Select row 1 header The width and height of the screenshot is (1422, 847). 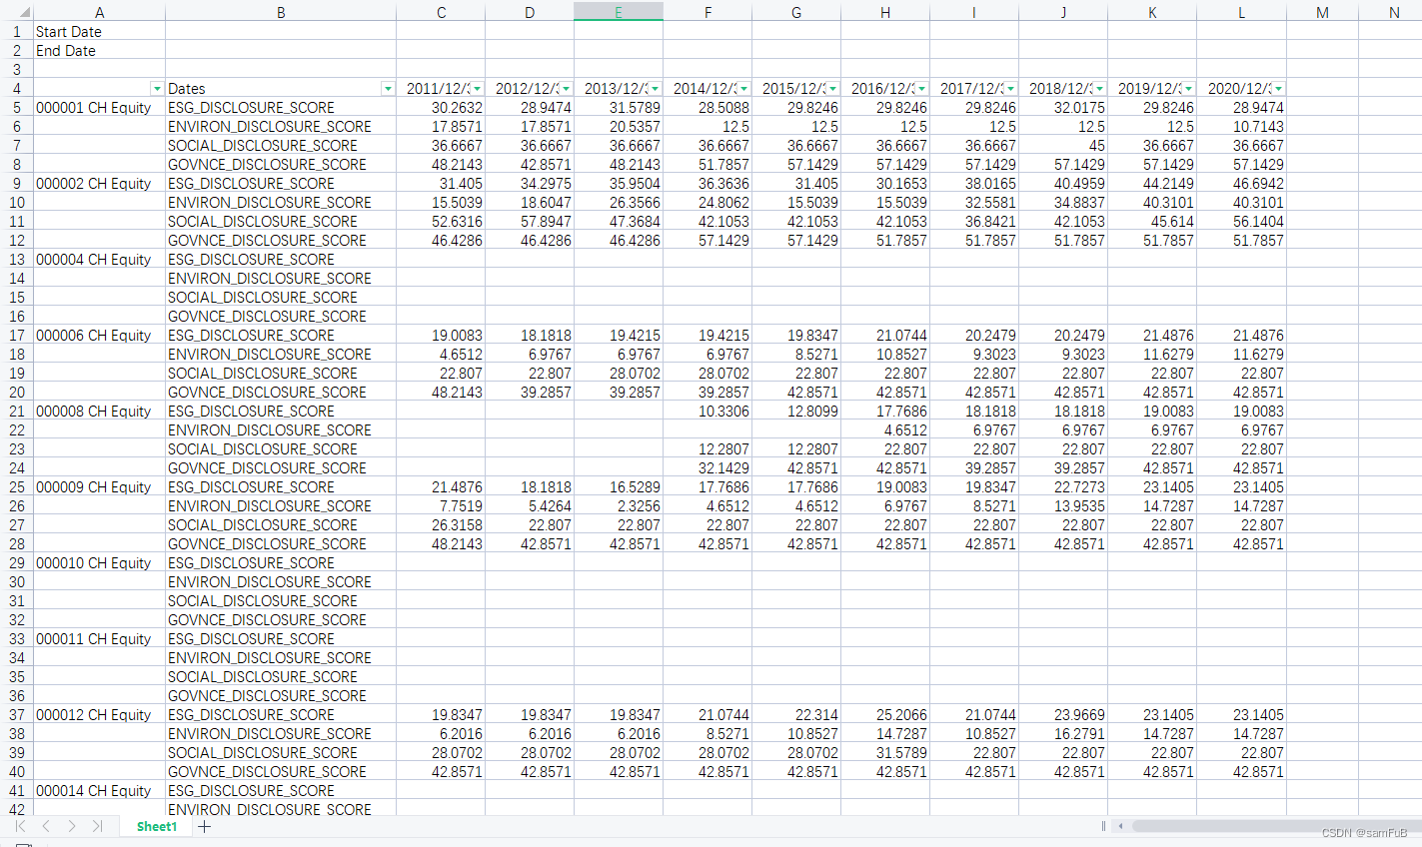pyautogui.click(x=16, y=32)
